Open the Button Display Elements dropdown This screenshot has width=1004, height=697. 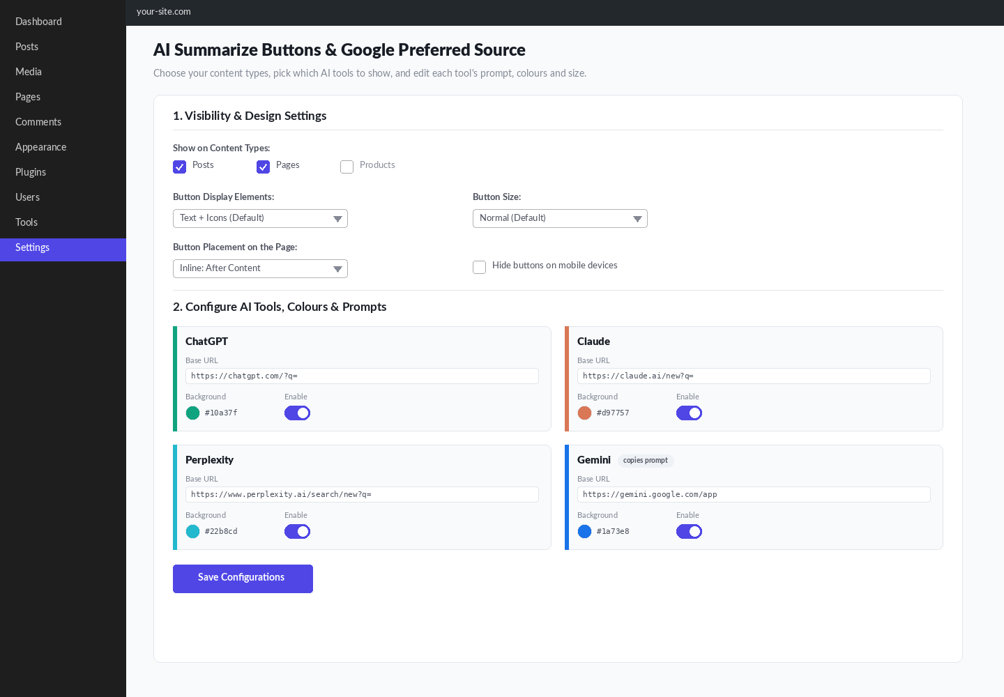coord(260,218)
